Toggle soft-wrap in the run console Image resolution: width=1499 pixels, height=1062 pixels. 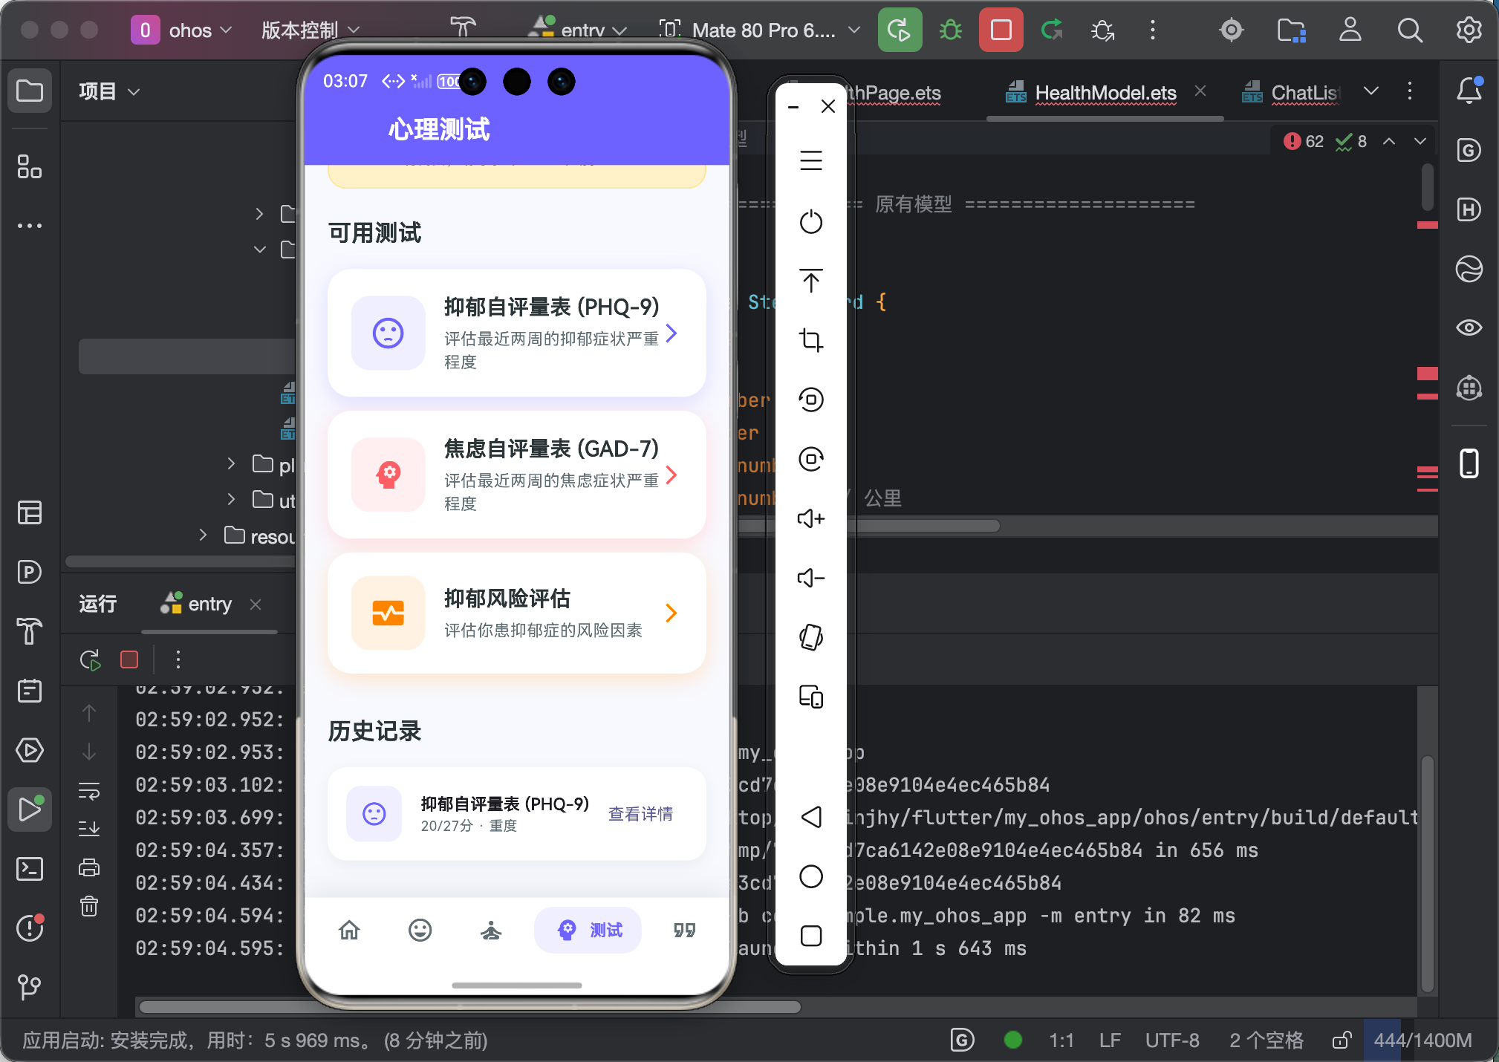pos(89,790)
